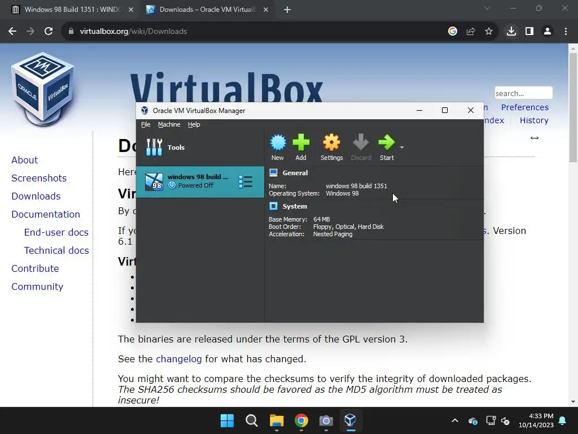Click the Windows 98 VM OS icon
Image resolution: width=578 pixels, height=434 pixels.
(154, 181)
